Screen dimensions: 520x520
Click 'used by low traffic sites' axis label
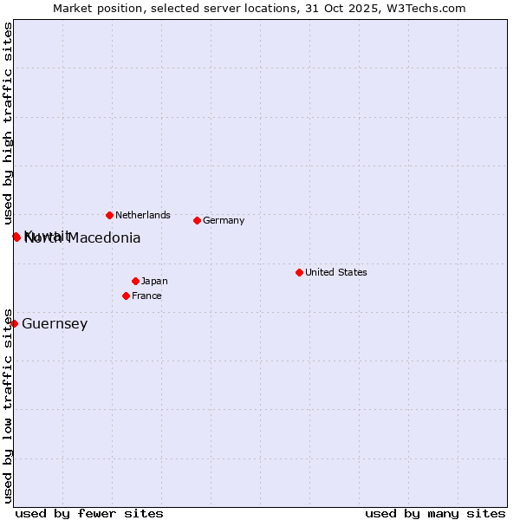tap(8, 406)
